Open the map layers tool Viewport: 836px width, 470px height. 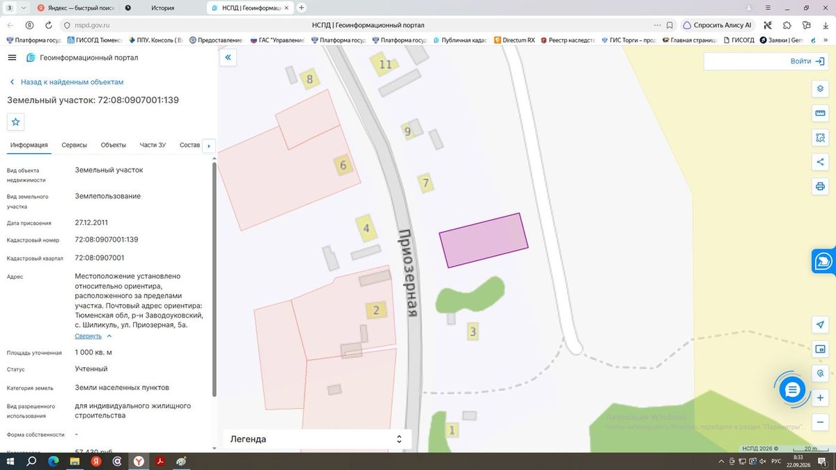point(820,89)
